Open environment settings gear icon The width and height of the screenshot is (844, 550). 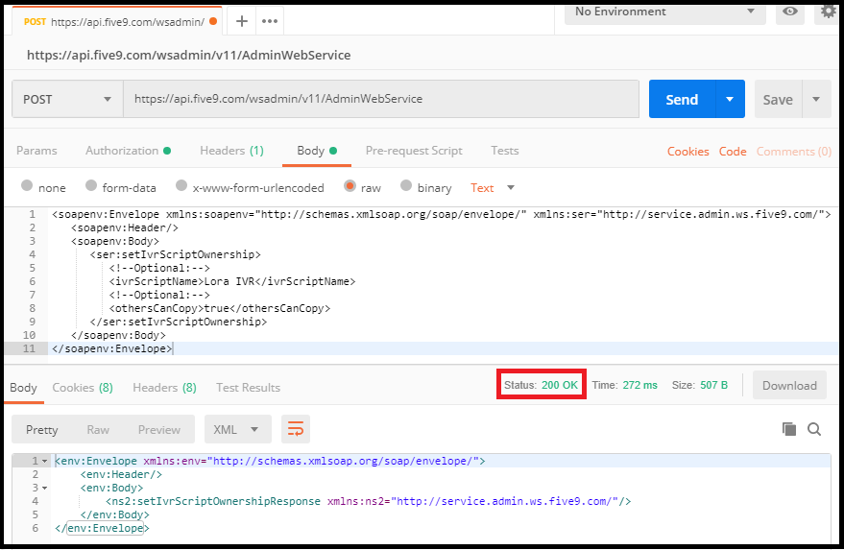click(x=828, y=12)
